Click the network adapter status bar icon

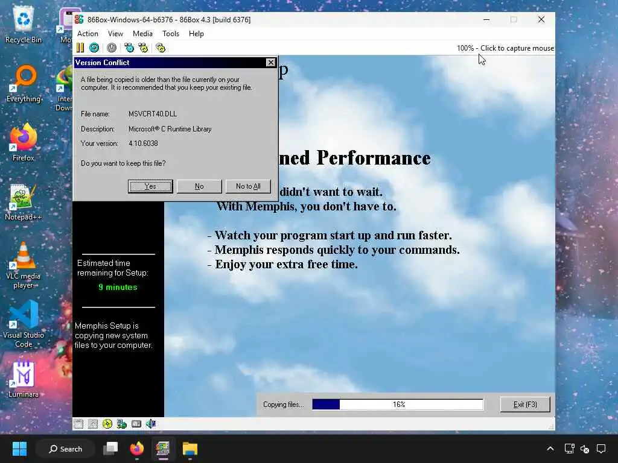[122, 424]
